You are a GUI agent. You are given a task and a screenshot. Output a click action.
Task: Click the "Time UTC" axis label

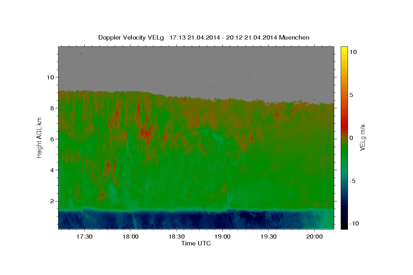196,243
